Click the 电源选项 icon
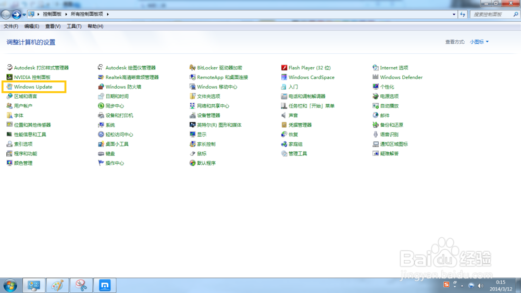Viewport: 521px width, 293px height. [x=376, y=96]
